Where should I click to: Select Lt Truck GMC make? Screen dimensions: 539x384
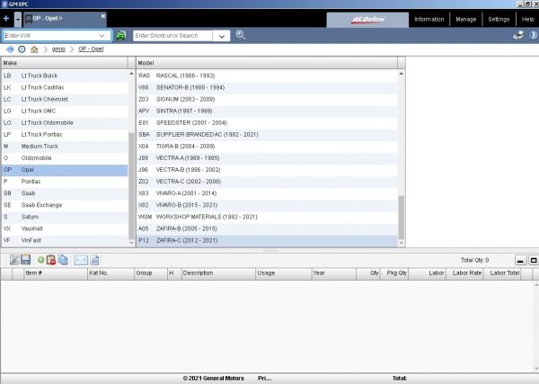point(65,111)
